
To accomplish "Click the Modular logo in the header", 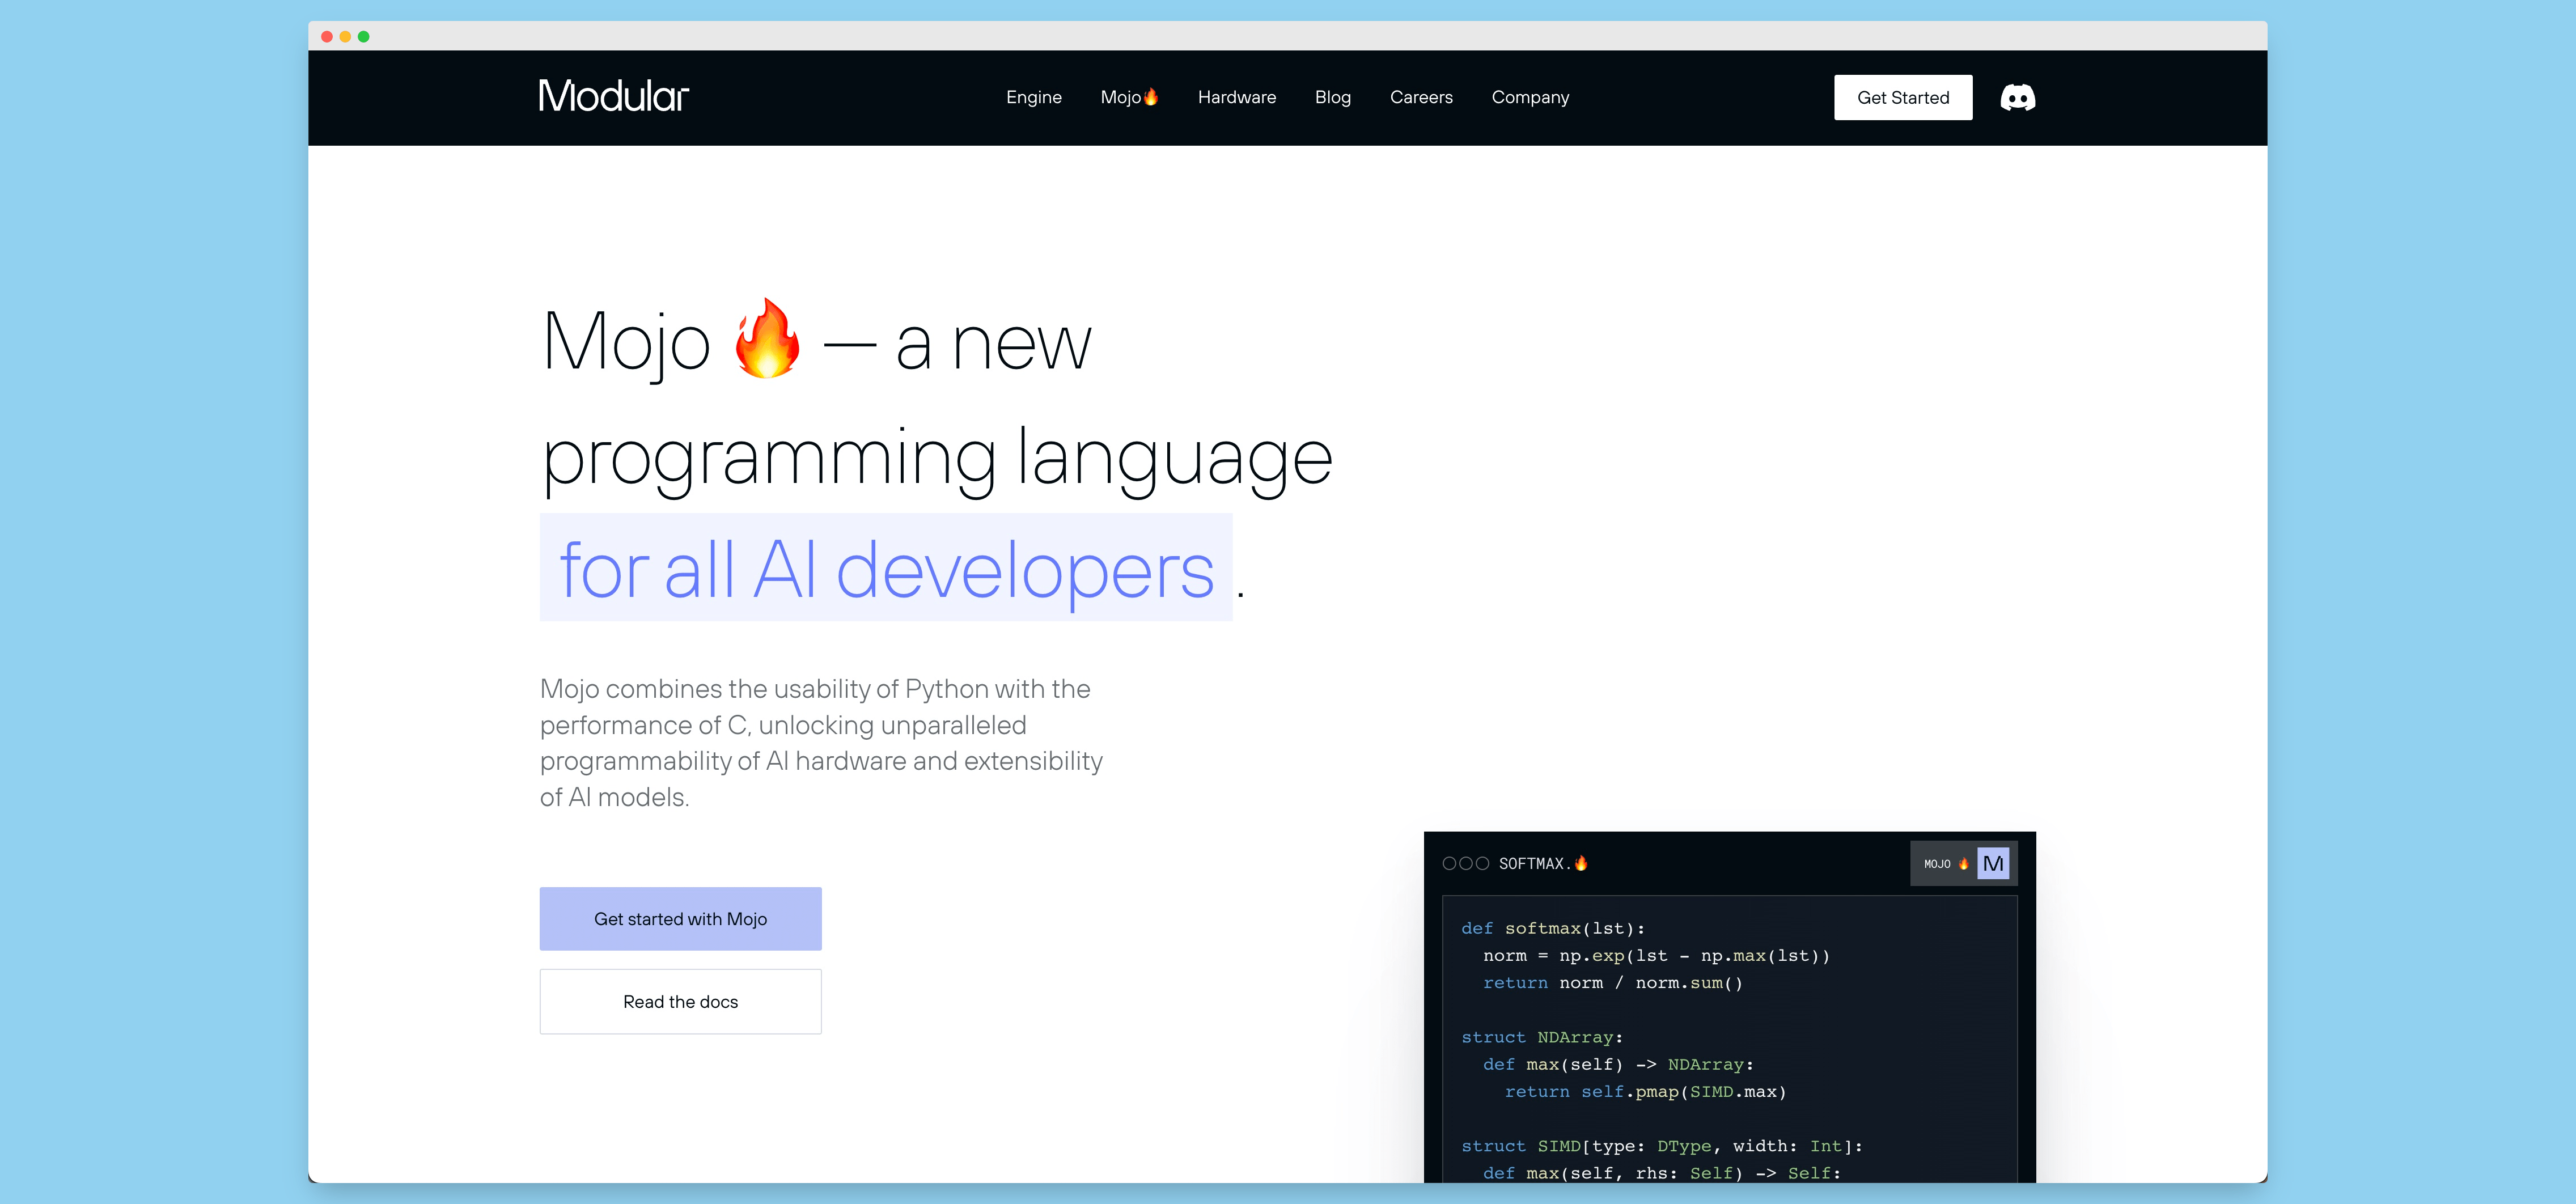I will 613,96.
